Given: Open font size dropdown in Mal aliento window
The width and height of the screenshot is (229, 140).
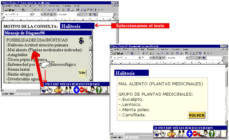Looking at the screenshot, I should point(150,58).
